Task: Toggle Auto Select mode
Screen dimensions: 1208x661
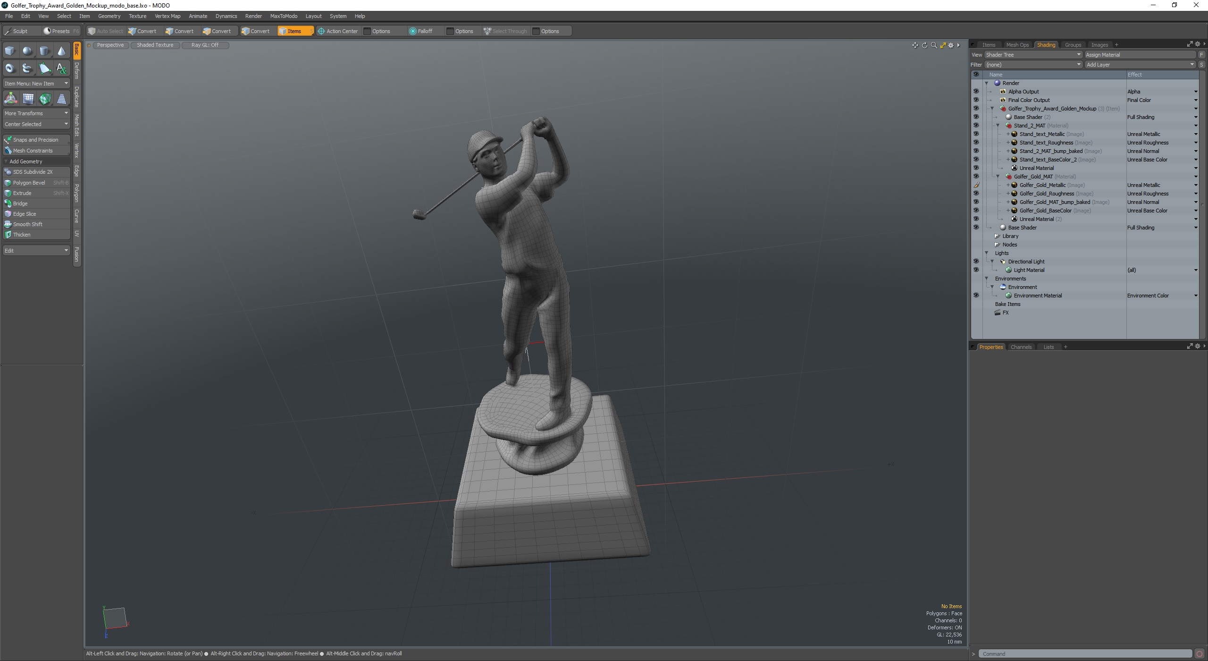Action: (106, 31)
